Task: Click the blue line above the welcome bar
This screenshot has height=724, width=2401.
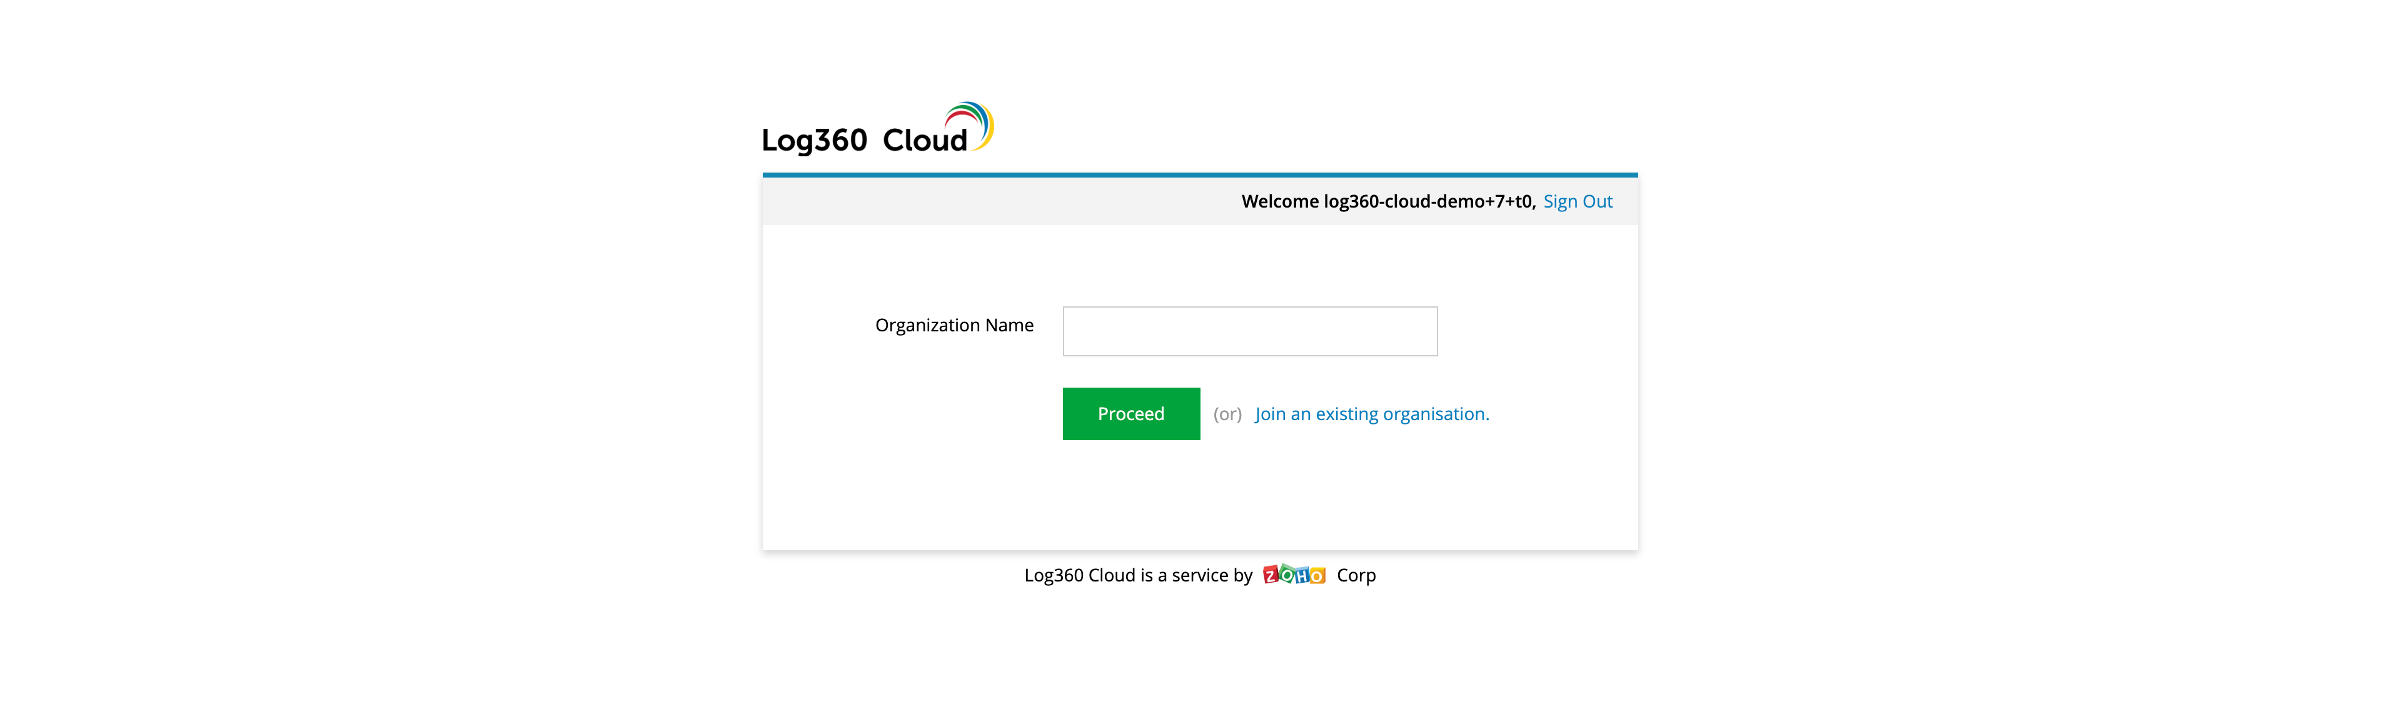Action: (1200, 174)
